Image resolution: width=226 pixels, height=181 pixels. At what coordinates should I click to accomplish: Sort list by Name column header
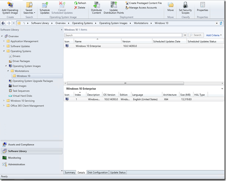click(x=97, y=41)
